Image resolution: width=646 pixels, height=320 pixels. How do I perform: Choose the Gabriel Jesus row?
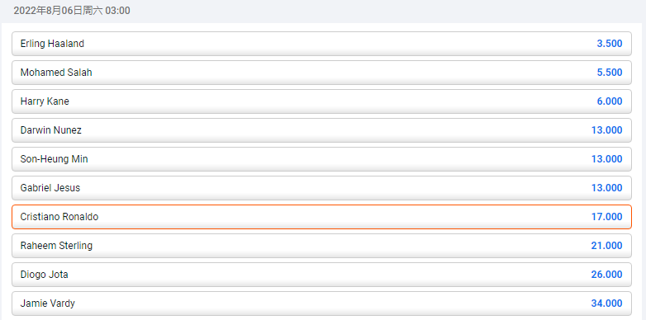tap(321, 188)
